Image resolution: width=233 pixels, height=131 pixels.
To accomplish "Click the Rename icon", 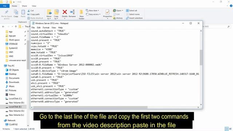I will [72, 12].
